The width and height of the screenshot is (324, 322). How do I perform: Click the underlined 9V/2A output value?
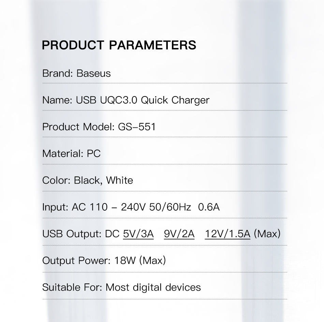pos(179,234)
